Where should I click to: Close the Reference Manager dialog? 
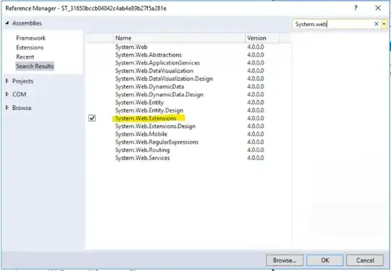click(378, 8)
